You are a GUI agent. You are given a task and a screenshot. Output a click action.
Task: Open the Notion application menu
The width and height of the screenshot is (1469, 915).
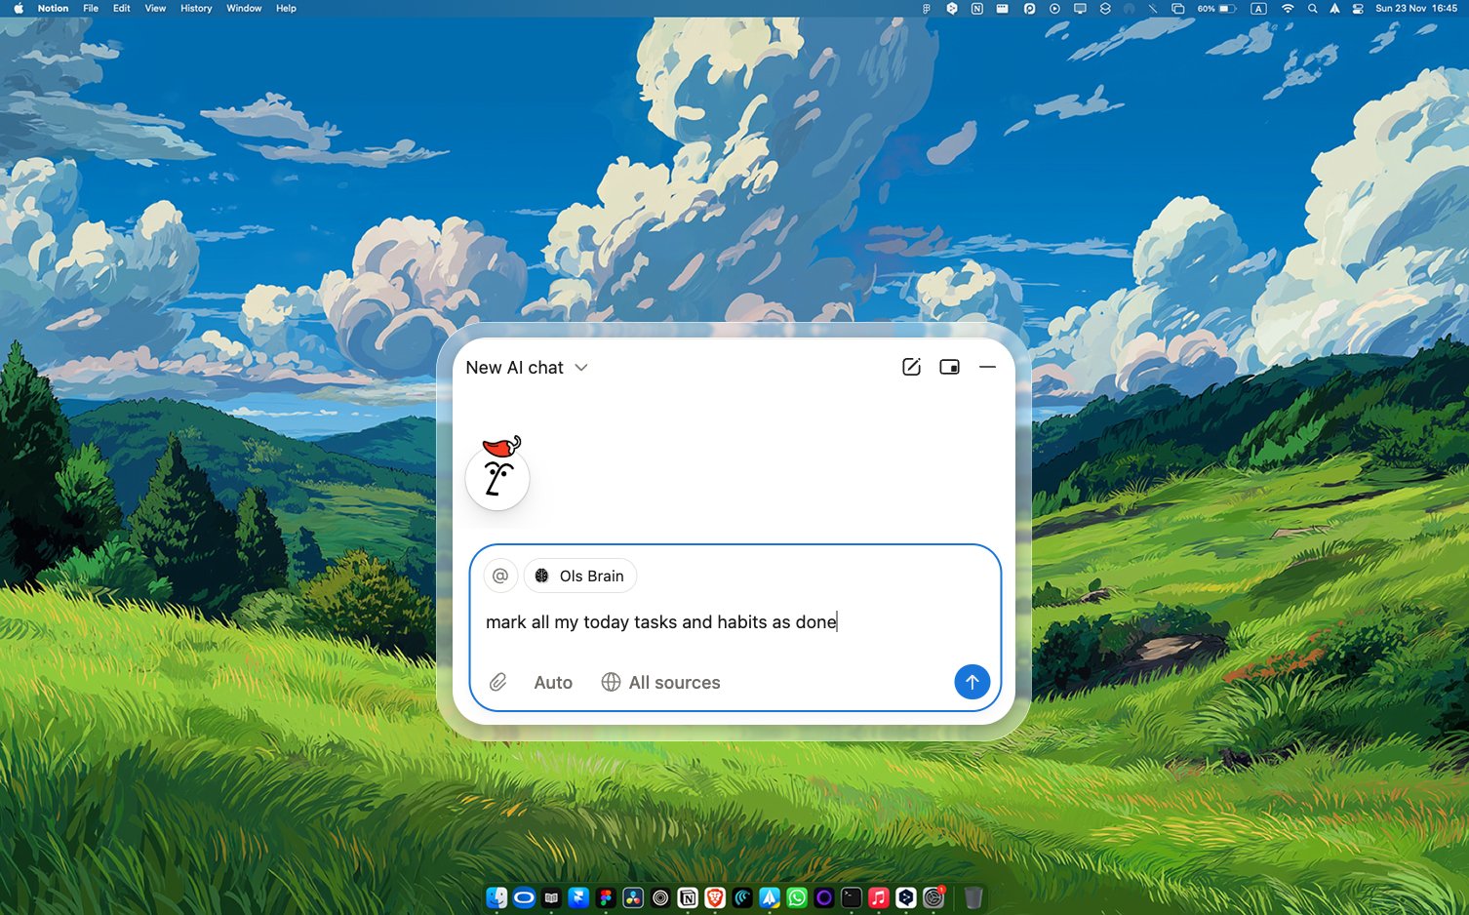click(53, 8)
